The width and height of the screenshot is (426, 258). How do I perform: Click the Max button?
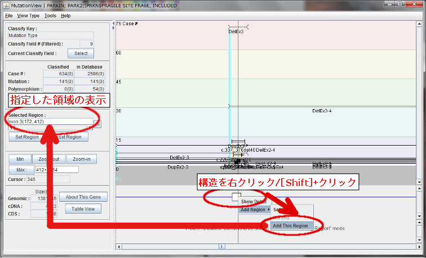point(21,169)
